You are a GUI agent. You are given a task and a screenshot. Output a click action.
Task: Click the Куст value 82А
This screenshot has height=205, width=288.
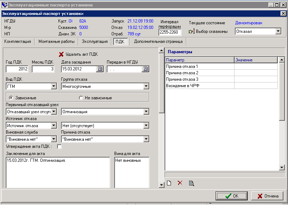83,21
